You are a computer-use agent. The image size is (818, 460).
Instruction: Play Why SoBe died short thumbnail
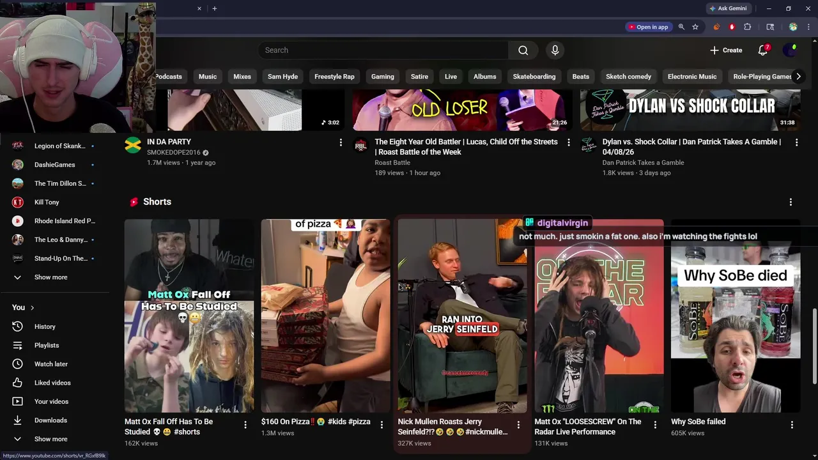[736, 316]
